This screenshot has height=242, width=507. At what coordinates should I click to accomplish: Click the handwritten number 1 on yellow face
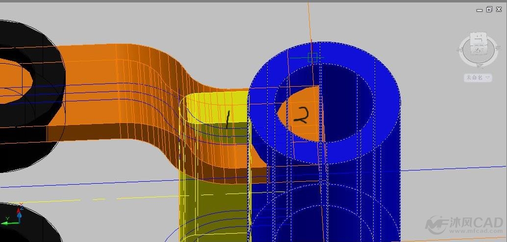pyautogui.click(x=228, y=120)
